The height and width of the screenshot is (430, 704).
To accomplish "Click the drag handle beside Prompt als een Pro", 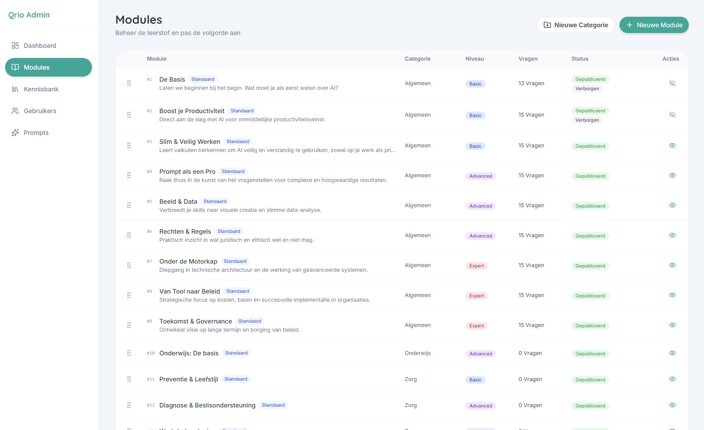I will pos(129,175).
